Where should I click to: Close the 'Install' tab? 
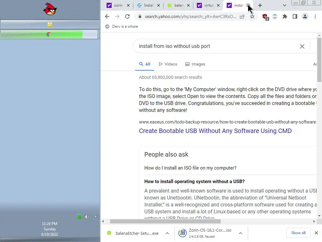point(158,5)
